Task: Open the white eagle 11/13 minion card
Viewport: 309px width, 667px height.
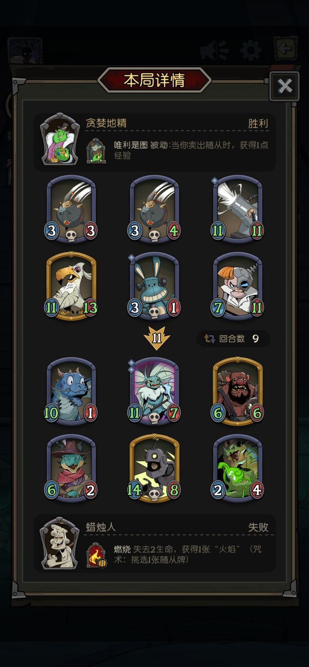Action: pyautogui.click(x=71, y=286)
